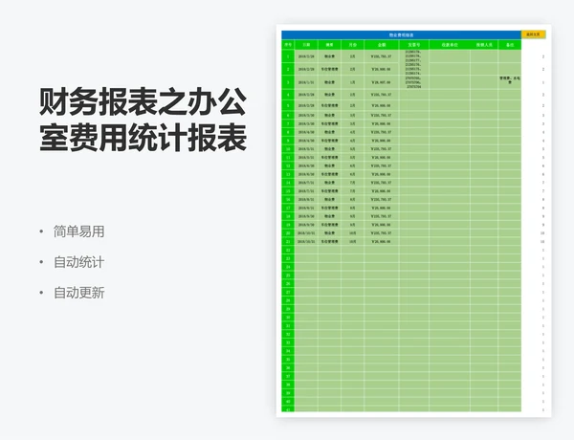Select the 车位管理费 cell in row 21
The height and width of the screenshot is (440, 574).
point(329,242)
